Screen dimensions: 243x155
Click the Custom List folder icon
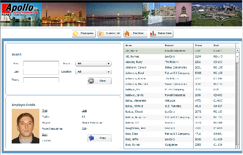point(101,34)
